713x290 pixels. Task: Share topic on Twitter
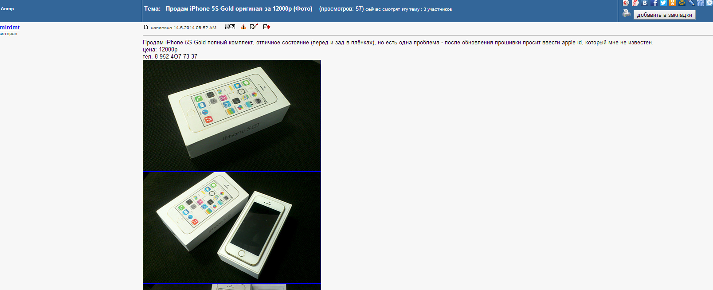[x=663, y=3]
